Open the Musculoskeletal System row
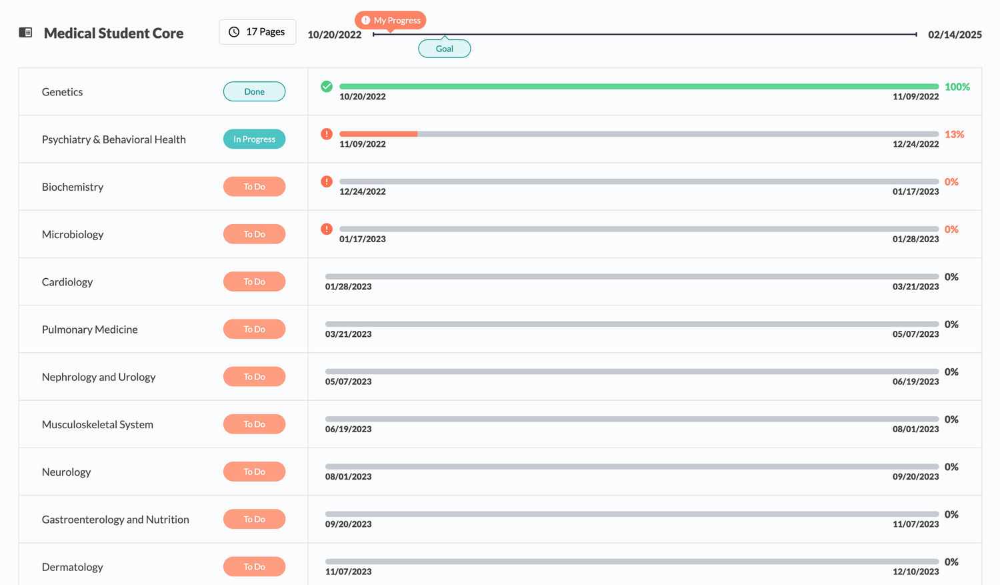1000x585 pixels. 500,424
